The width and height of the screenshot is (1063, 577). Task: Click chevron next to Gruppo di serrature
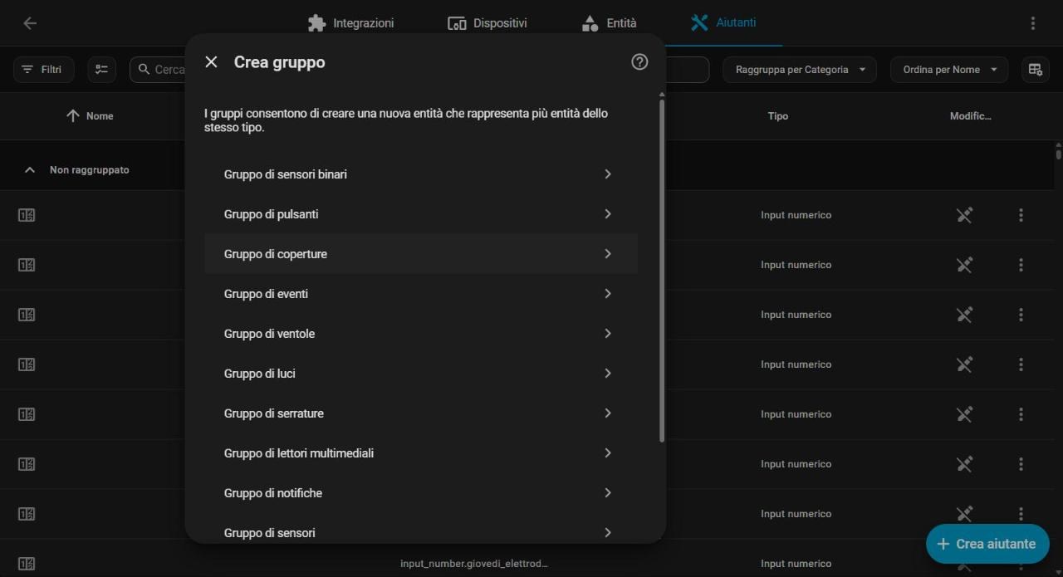pos(608,413)
